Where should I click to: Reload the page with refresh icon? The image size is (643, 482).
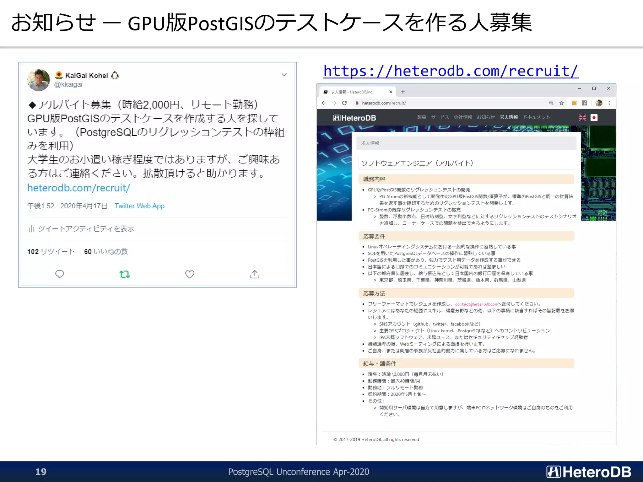click(344, 103)
